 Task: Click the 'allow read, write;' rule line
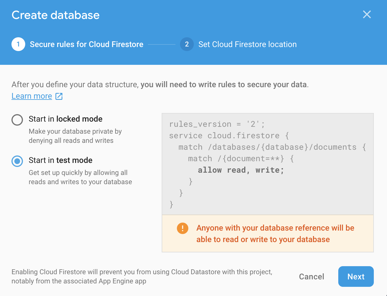(241, 170)
